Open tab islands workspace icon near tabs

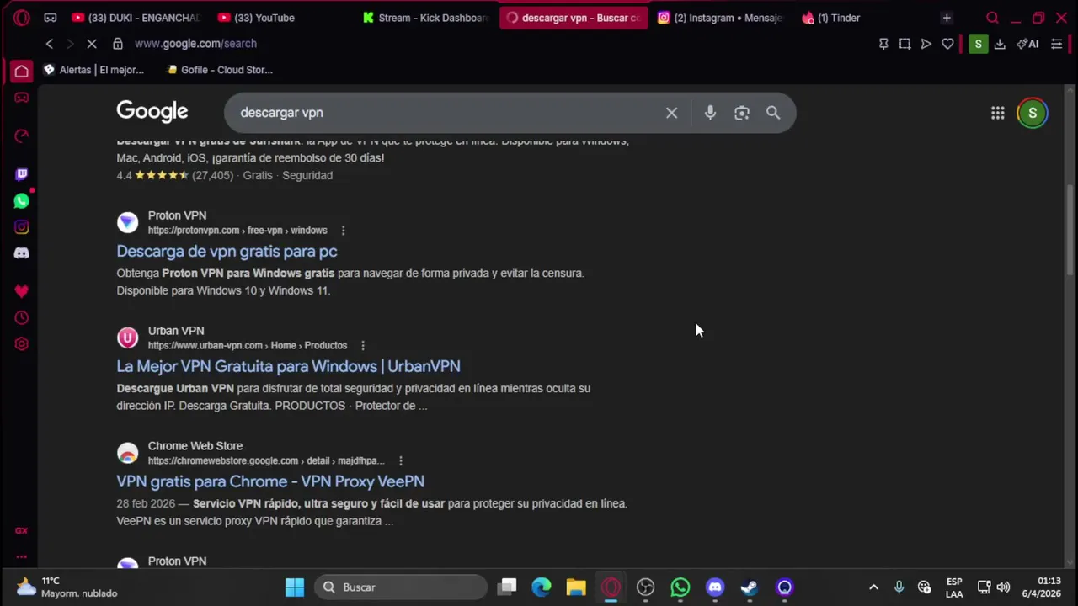pyautogui.click(x=51, y=17)
